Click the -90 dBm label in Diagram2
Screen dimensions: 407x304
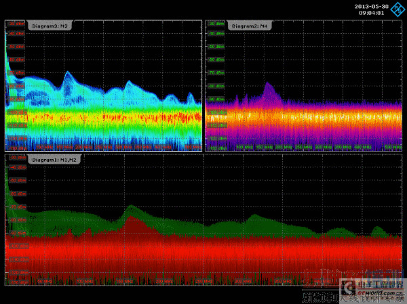[x=216, y=99]
